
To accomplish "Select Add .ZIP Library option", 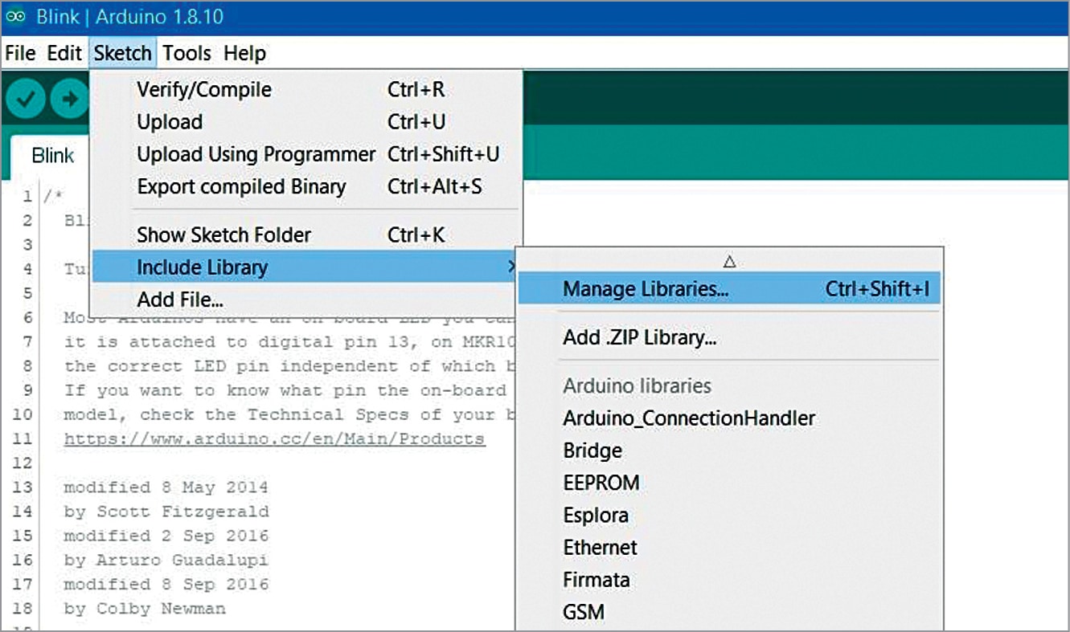I will coord(639,337).
